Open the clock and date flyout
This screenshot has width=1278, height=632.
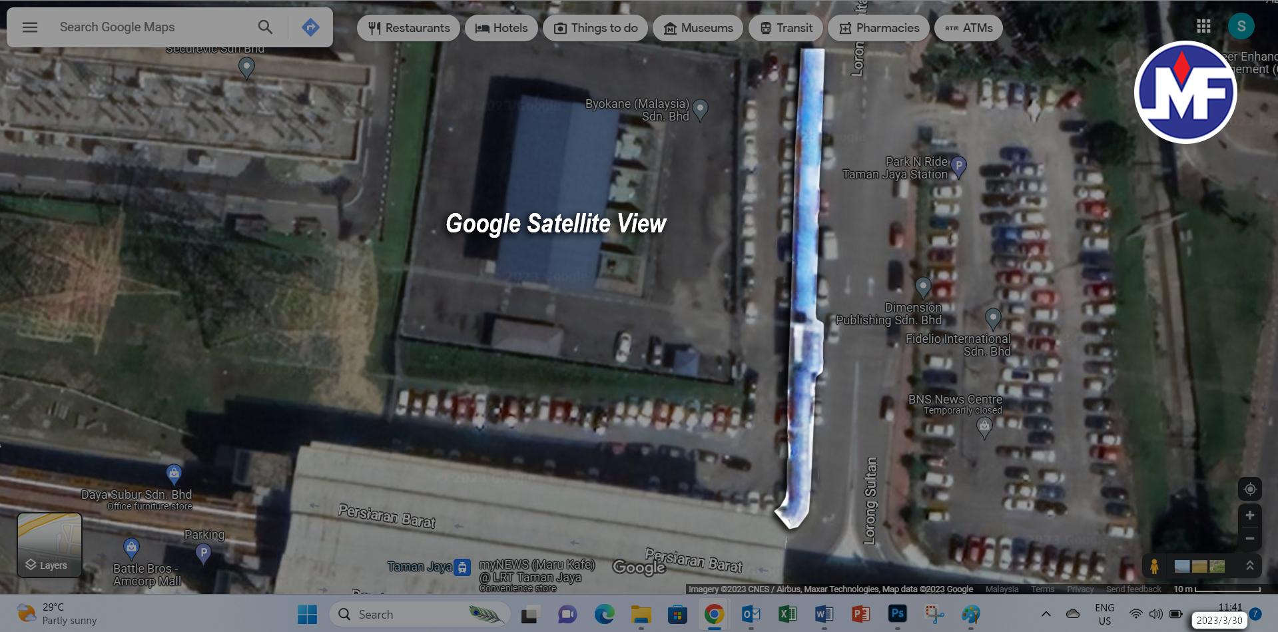coord(1220,614)
